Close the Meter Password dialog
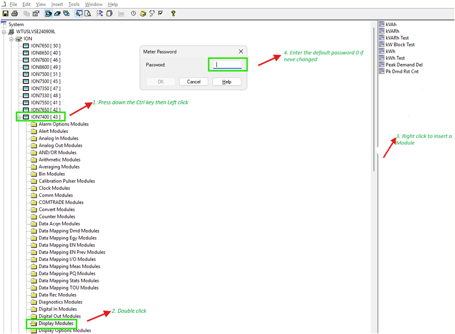The height and width of the screenshot is (334, 455). click(241, 51)
